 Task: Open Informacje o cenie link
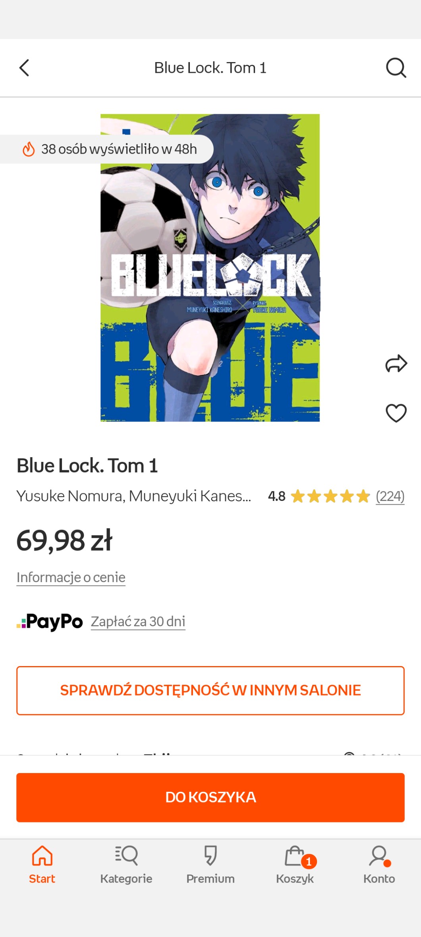tap(71, 577)
